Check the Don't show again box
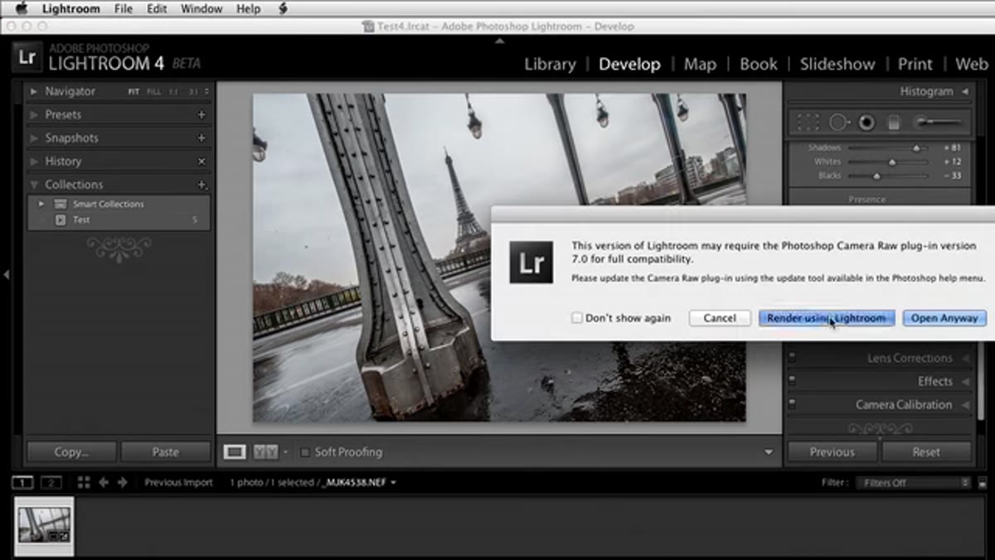This screenshot has width=995, height=560. (577, 318)
